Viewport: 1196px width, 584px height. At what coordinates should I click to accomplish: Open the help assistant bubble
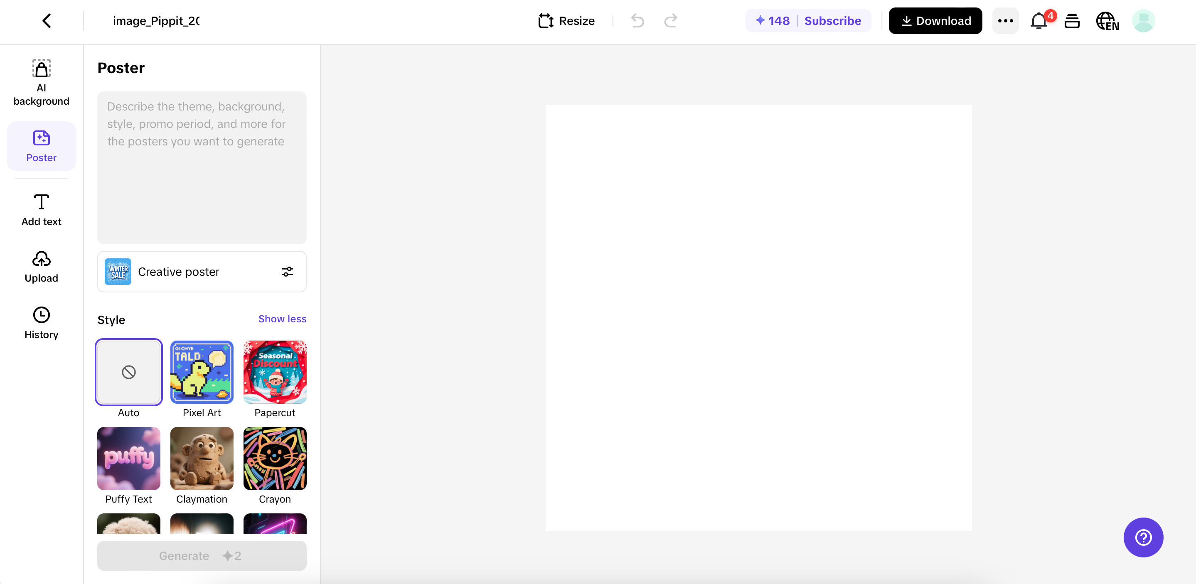[x=1143, y=537]
